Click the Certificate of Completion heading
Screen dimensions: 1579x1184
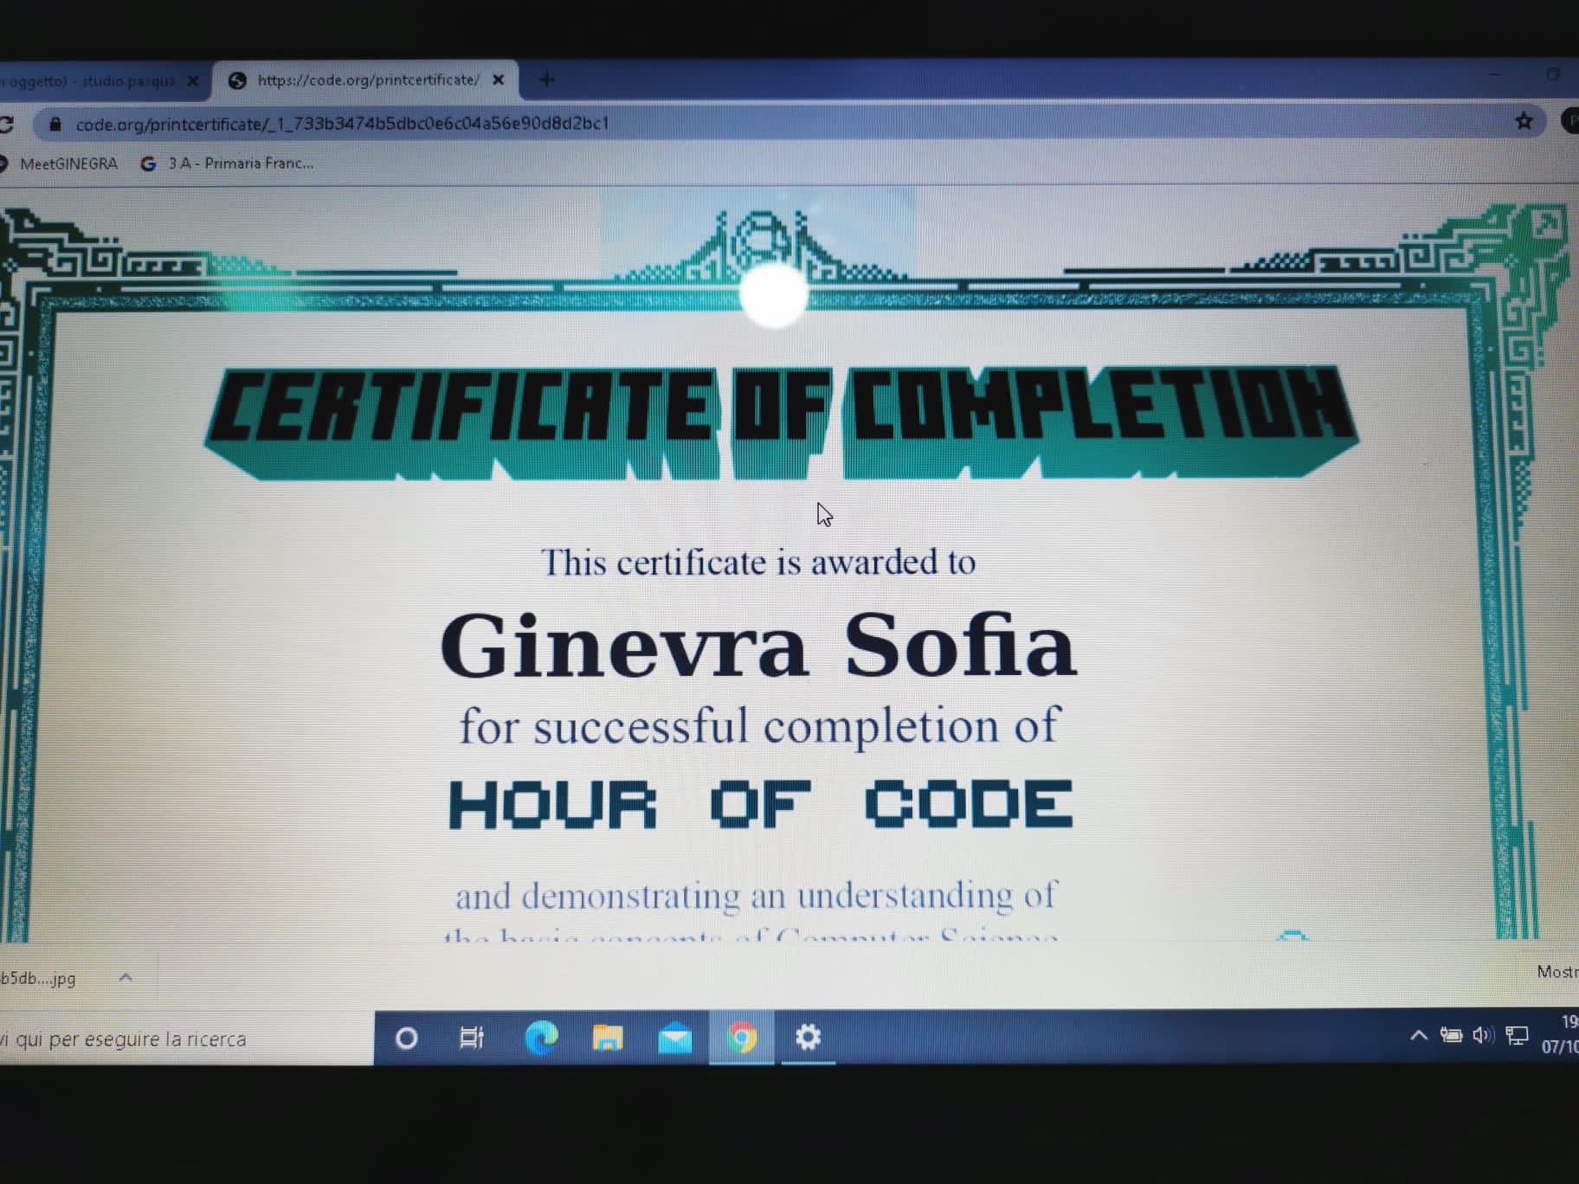(x=782, y=422)
